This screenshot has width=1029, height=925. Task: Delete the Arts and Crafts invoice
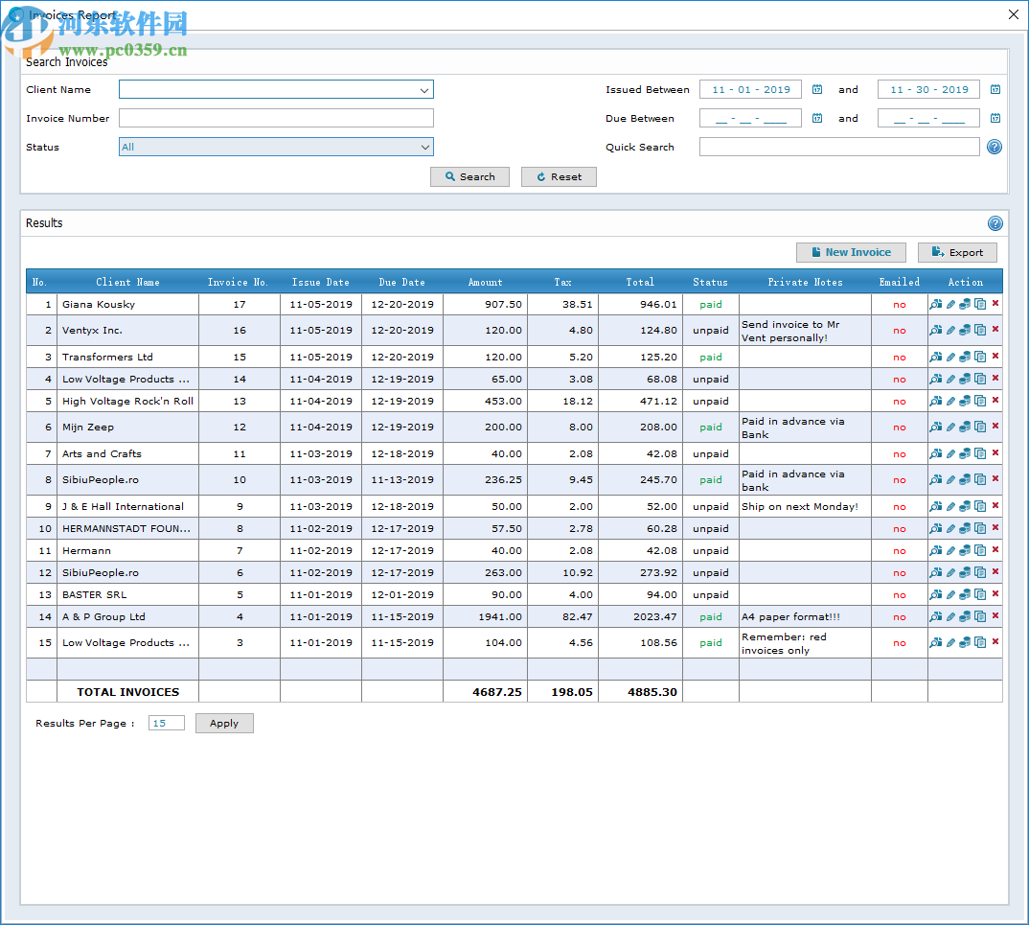tap(995, 453)
